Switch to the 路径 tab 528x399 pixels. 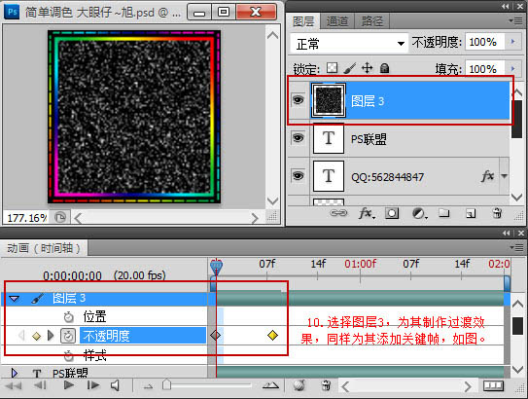coord(371,22)
